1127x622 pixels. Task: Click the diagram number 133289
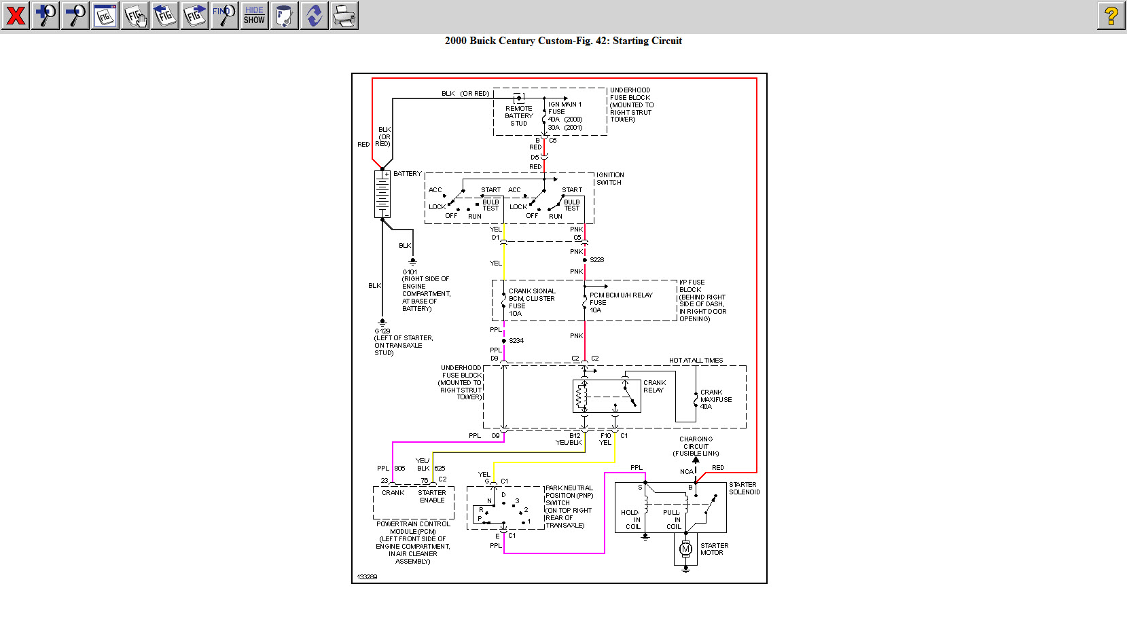pos(367,577)
